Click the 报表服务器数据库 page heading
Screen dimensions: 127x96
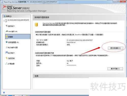click(42, 17)
